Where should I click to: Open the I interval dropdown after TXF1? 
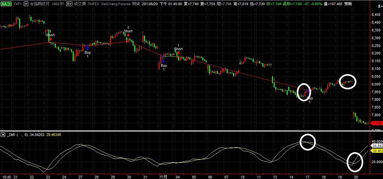click(x=25, y=4)
